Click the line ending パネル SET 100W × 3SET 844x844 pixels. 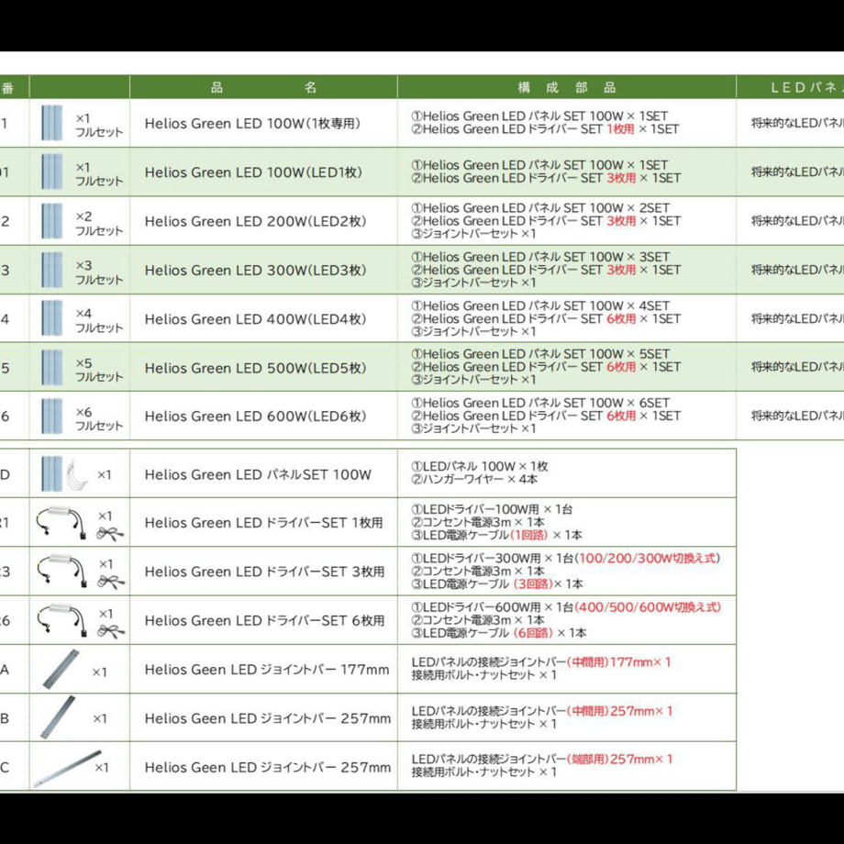[540, 257]
